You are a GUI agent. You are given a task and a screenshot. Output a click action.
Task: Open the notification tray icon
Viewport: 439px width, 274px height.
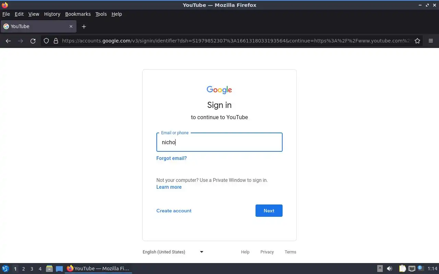(421, 269)
